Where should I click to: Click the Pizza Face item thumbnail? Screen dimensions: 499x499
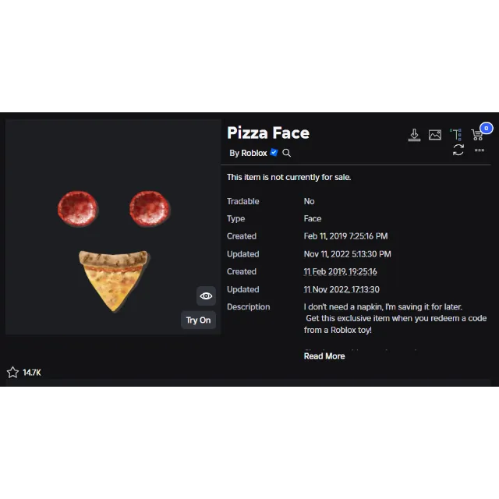tap(113, 227)
